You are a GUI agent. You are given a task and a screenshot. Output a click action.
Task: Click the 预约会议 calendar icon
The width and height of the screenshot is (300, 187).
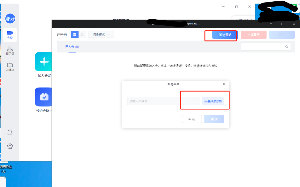44,97
